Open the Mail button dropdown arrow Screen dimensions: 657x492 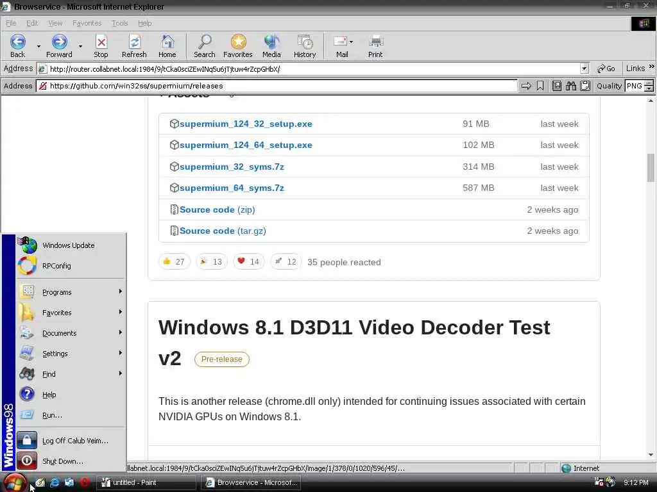[351, 42]
